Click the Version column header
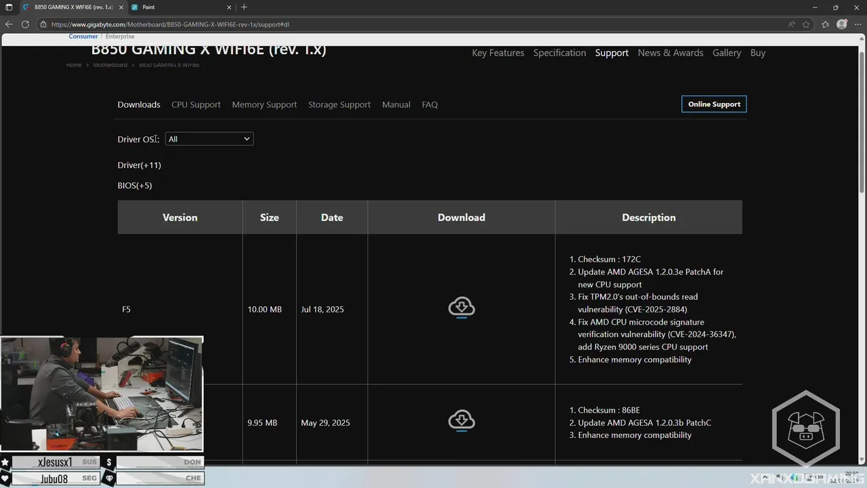The width and height of the screenshot is (867, 488). coord(180,218)
